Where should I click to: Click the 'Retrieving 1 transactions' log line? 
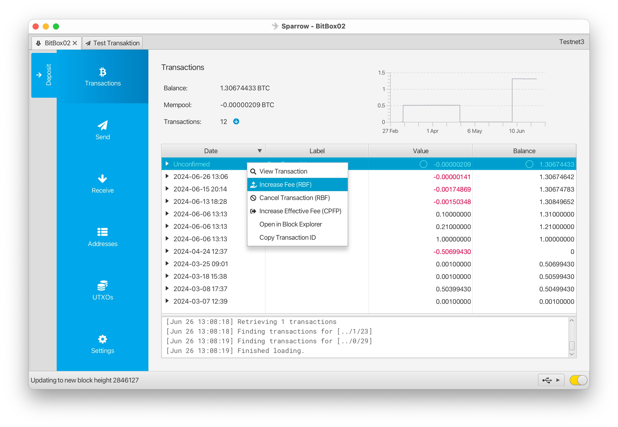click(x=251, y=322)
